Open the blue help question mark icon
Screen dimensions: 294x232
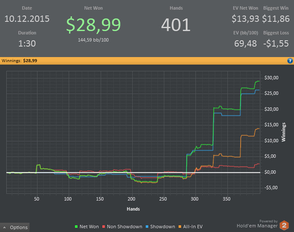(x=290, y=61)
